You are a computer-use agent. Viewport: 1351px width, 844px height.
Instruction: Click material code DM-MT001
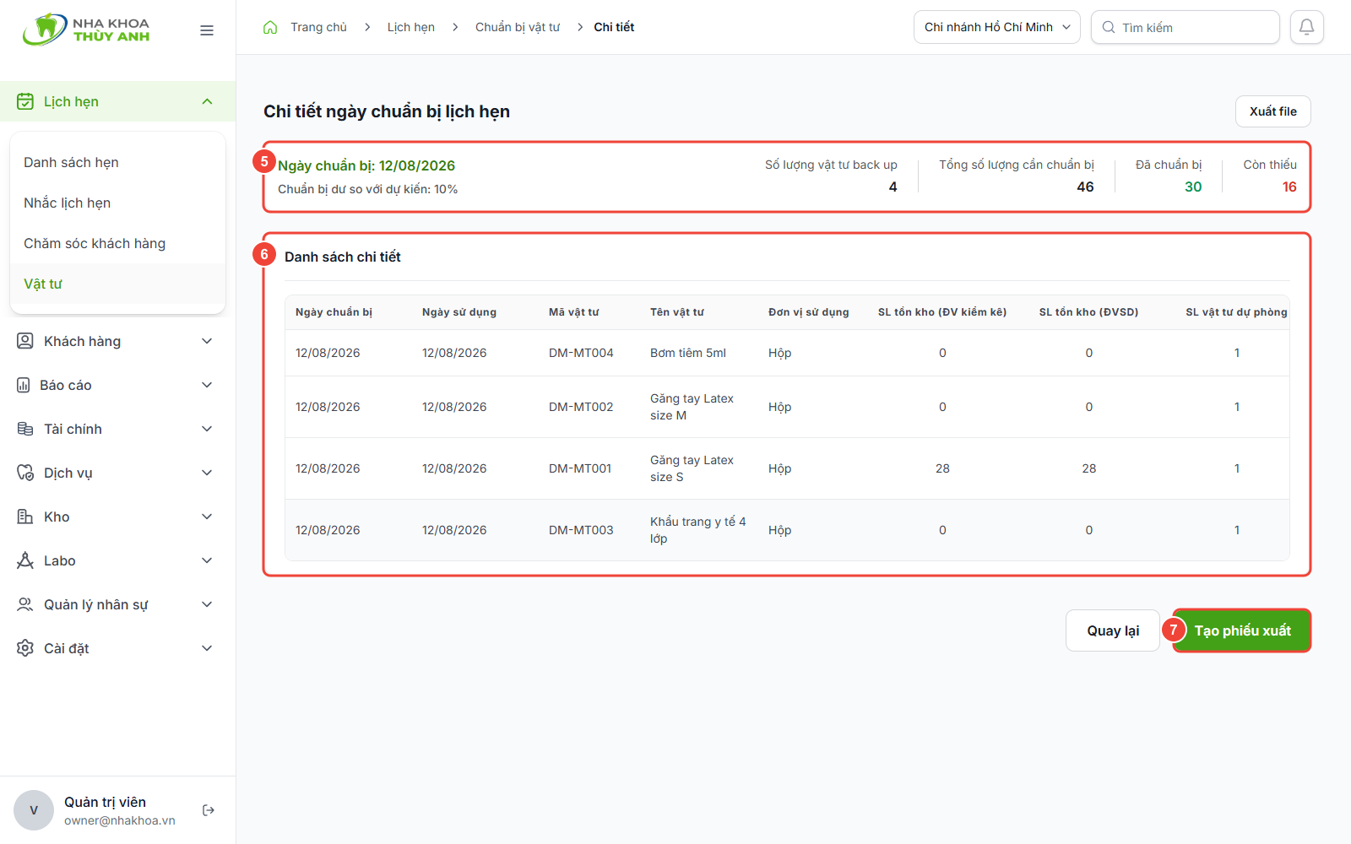click(x=580, y=468)
